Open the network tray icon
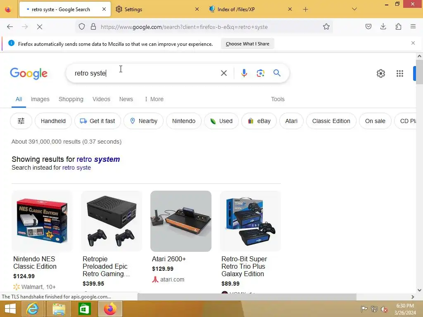Image resolution: width=423 pixels, height=317 pixels. [374, 309]
